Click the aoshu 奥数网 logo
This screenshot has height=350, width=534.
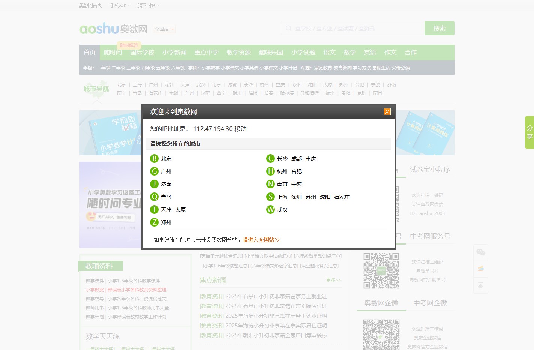click(113, 29)
